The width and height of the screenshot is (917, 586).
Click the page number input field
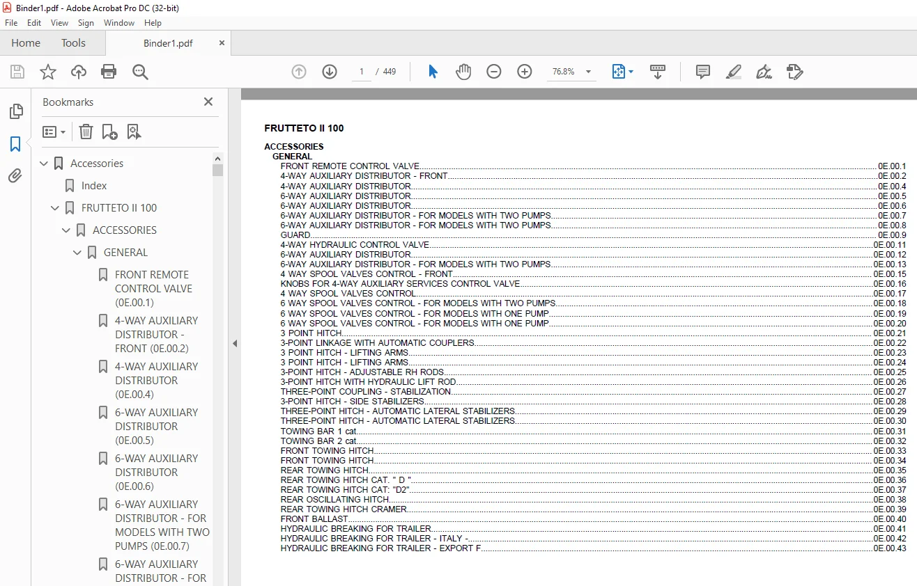click(362, 72)
